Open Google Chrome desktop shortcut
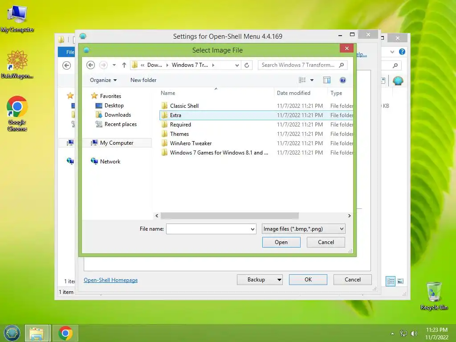Screen dimensions: 456x342 17,114
